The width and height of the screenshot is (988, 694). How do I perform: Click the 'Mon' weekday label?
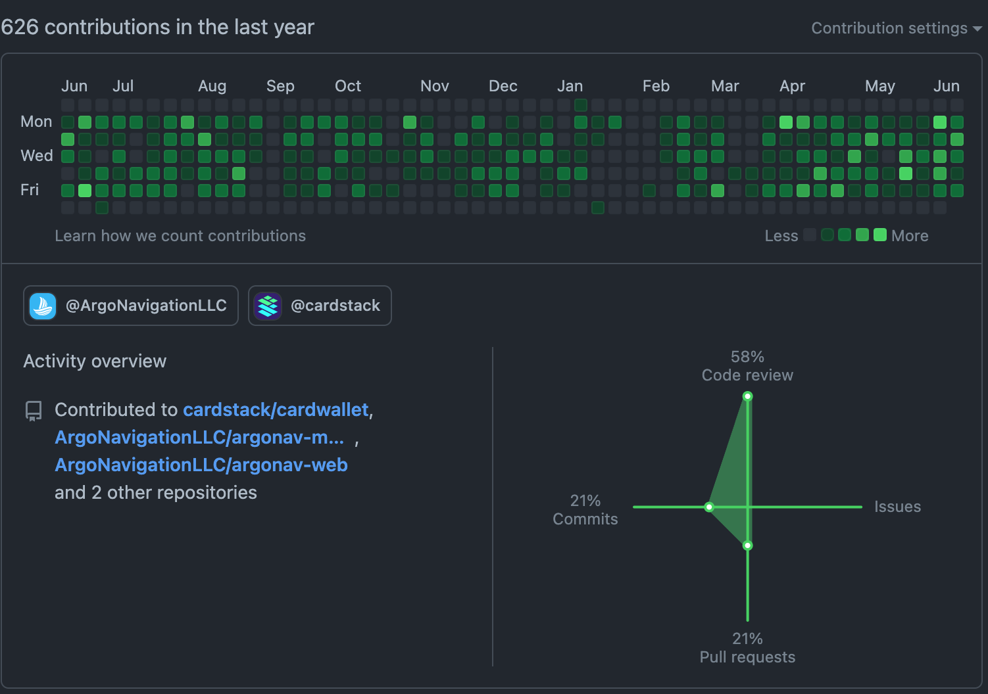click(36, 122)
